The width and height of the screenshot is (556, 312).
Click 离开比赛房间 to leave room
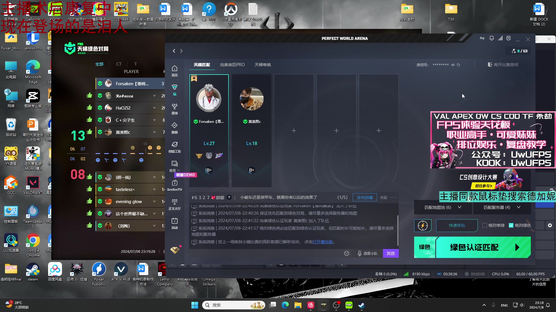(x=503, y=65)
